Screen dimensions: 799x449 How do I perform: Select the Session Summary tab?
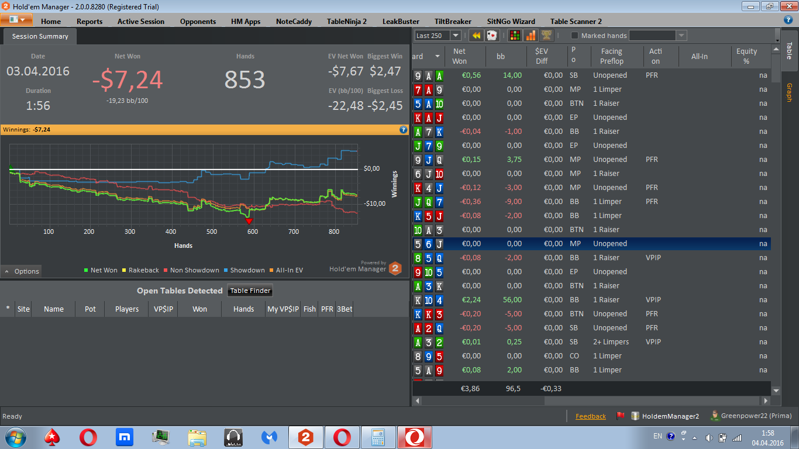[x=40, y=36]
